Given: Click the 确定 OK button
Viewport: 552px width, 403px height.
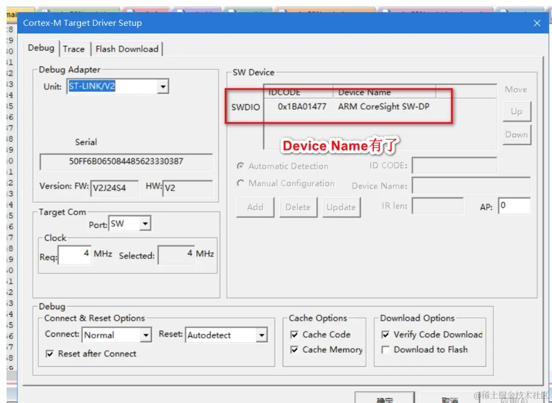Looking at the screenshot, I should (x=385, y=398).
